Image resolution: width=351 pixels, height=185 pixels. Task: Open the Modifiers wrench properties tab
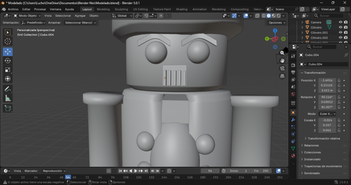[x=293, y=120]
